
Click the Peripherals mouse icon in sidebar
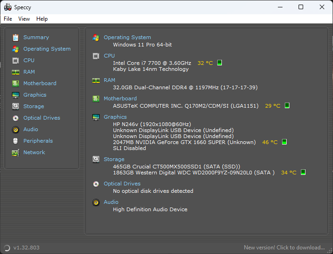point(15,141)
